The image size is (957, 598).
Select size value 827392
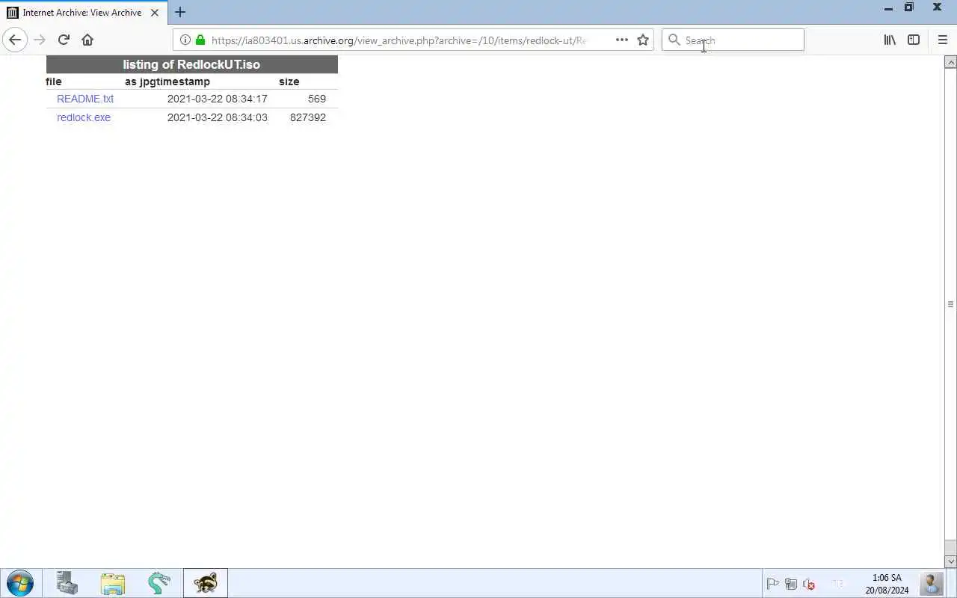pyautogui.click(x=308, y=117)
